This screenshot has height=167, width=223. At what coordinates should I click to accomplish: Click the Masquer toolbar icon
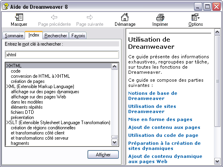19,17
